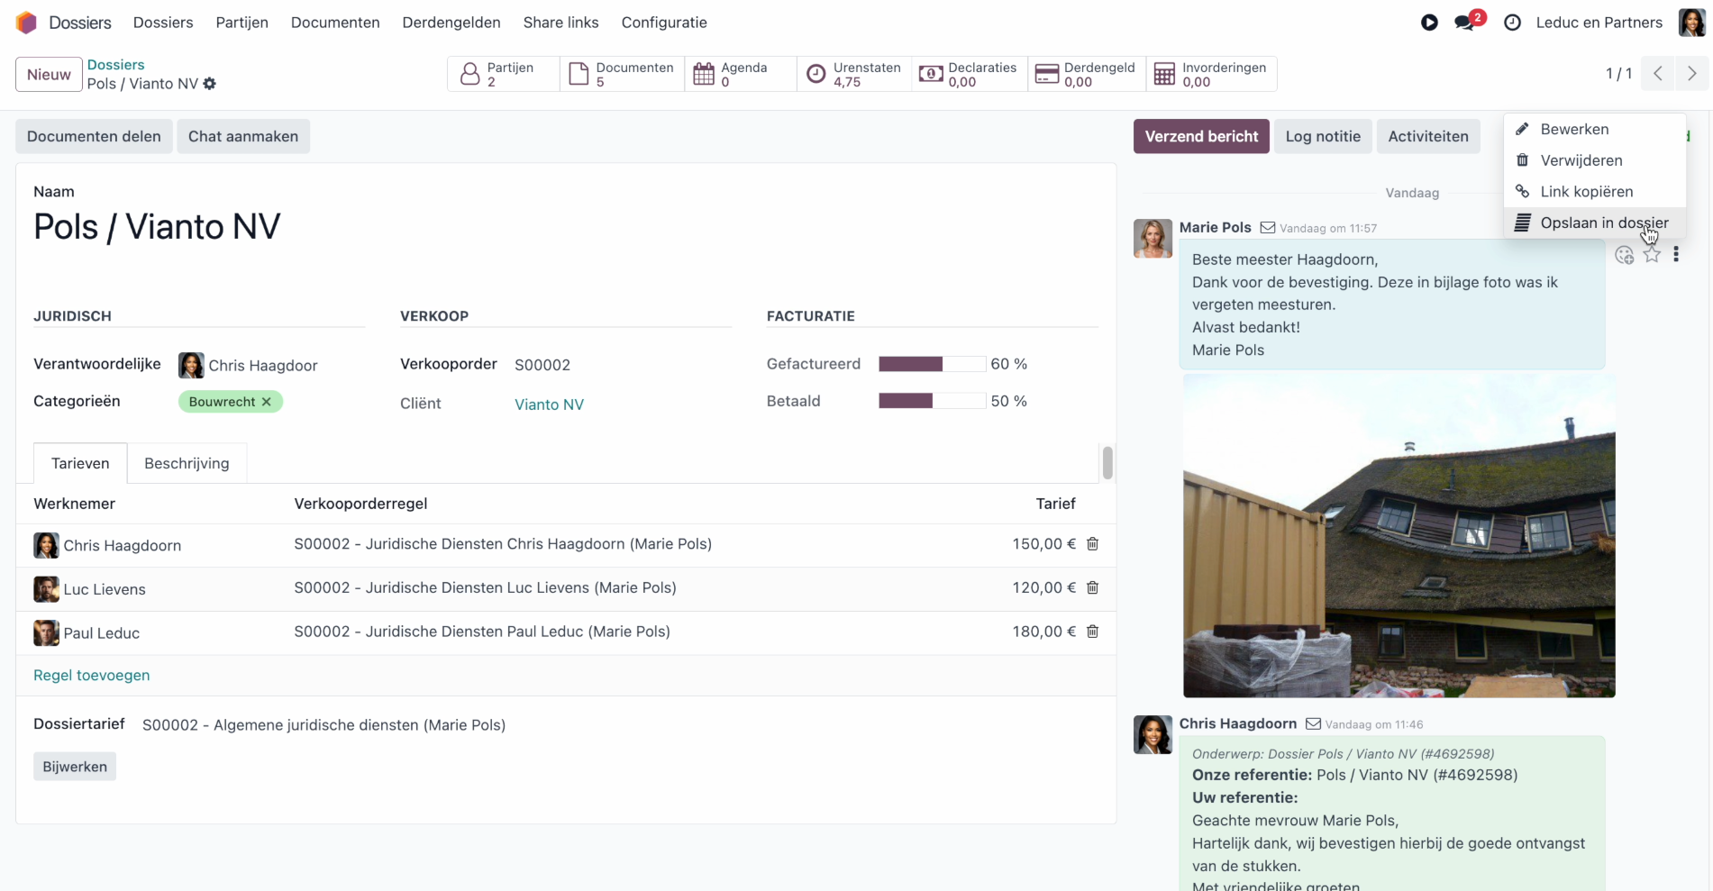This screenshot has width=1713, height=891.
Task: Click the envelope icon beside Marie Pols name
Action: click(1268, 228)
